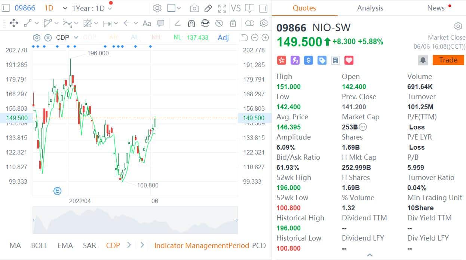Switch to the Analysis tab

click(370, 8)
